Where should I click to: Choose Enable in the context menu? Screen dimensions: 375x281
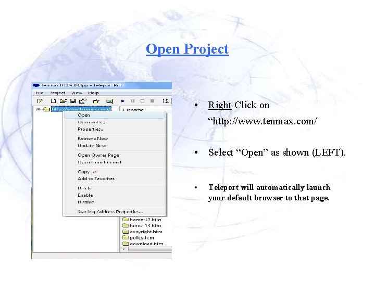[114, 195]
